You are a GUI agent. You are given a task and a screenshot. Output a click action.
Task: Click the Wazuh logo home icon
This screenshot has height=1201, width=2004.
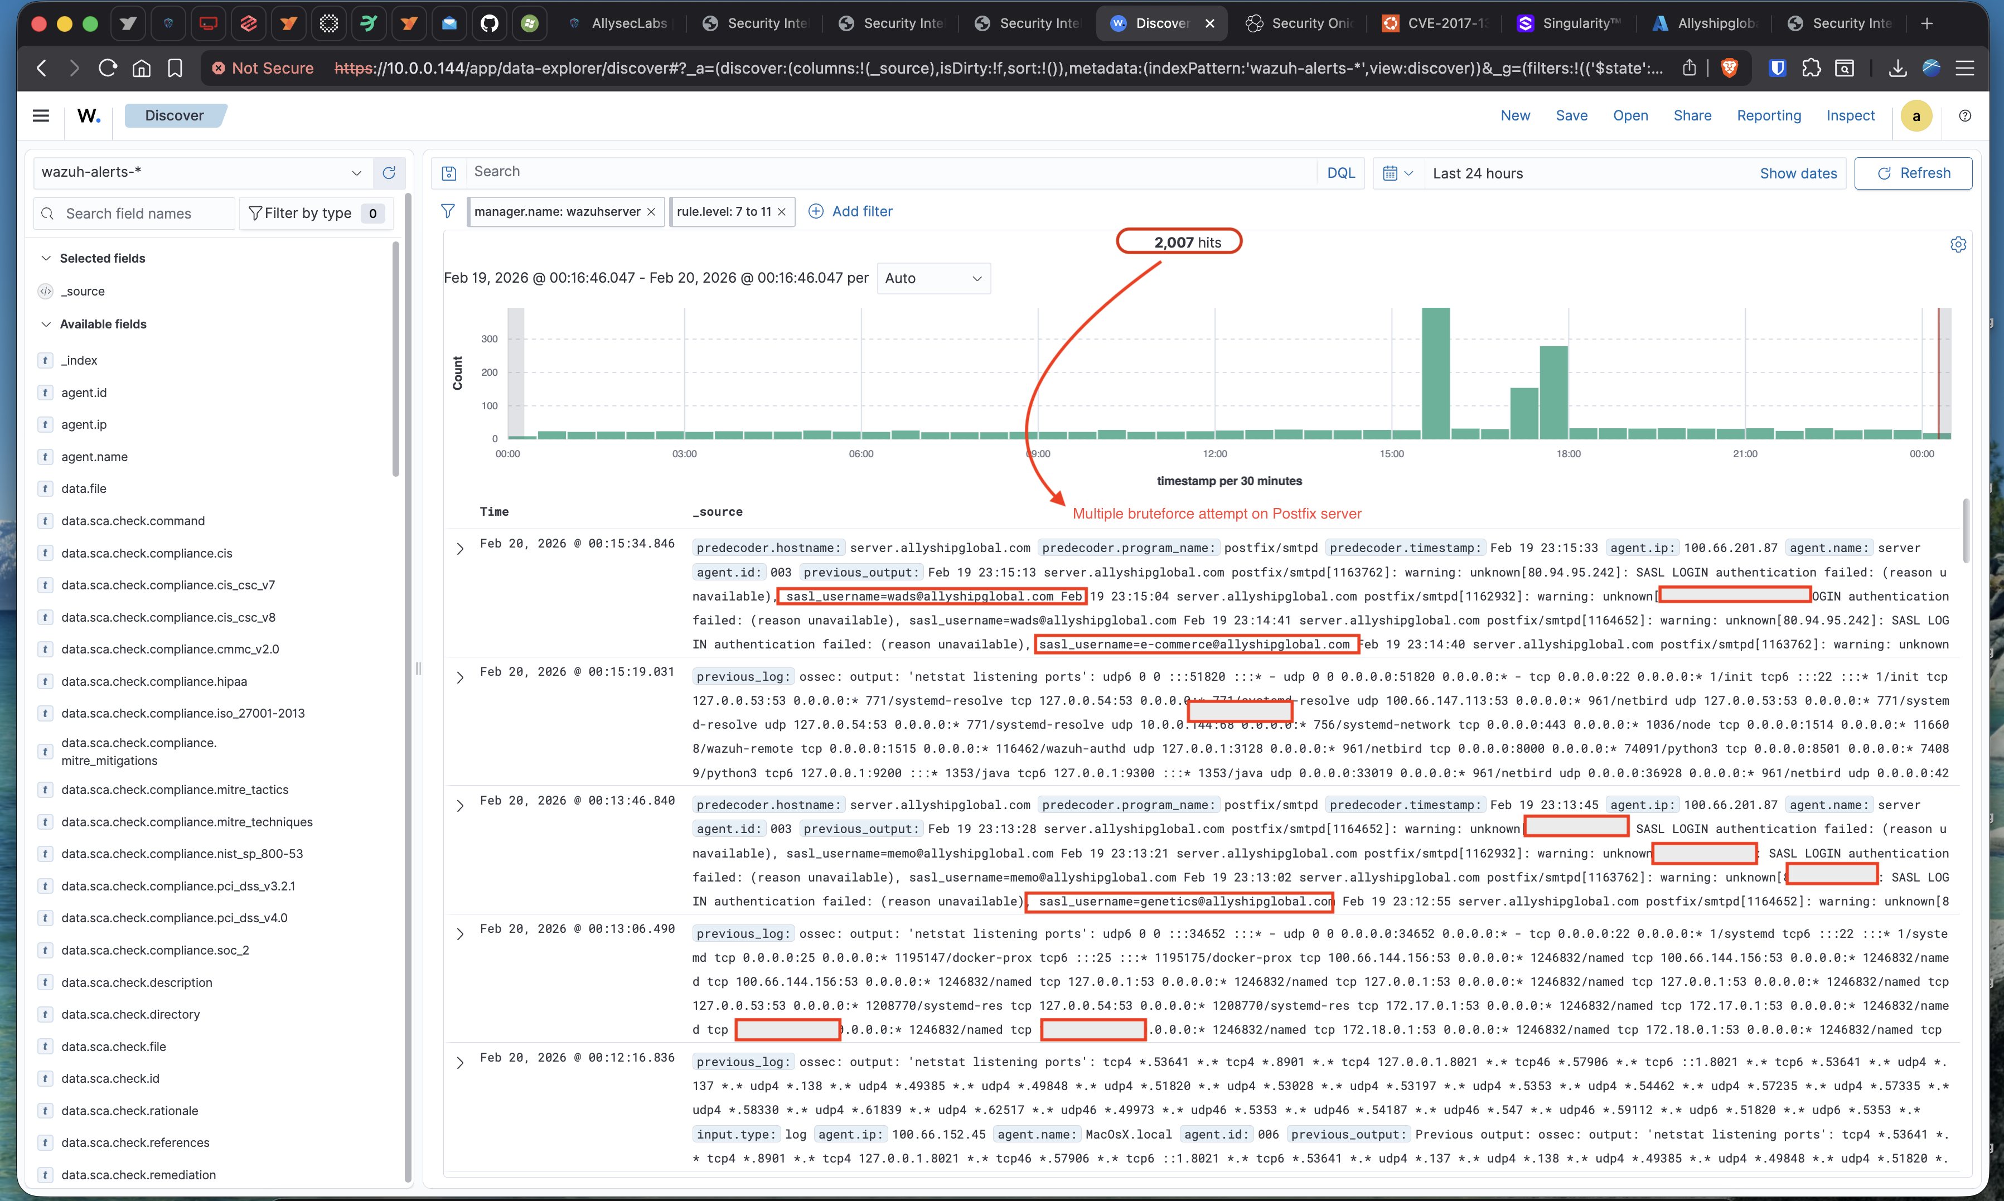(89, 116)
